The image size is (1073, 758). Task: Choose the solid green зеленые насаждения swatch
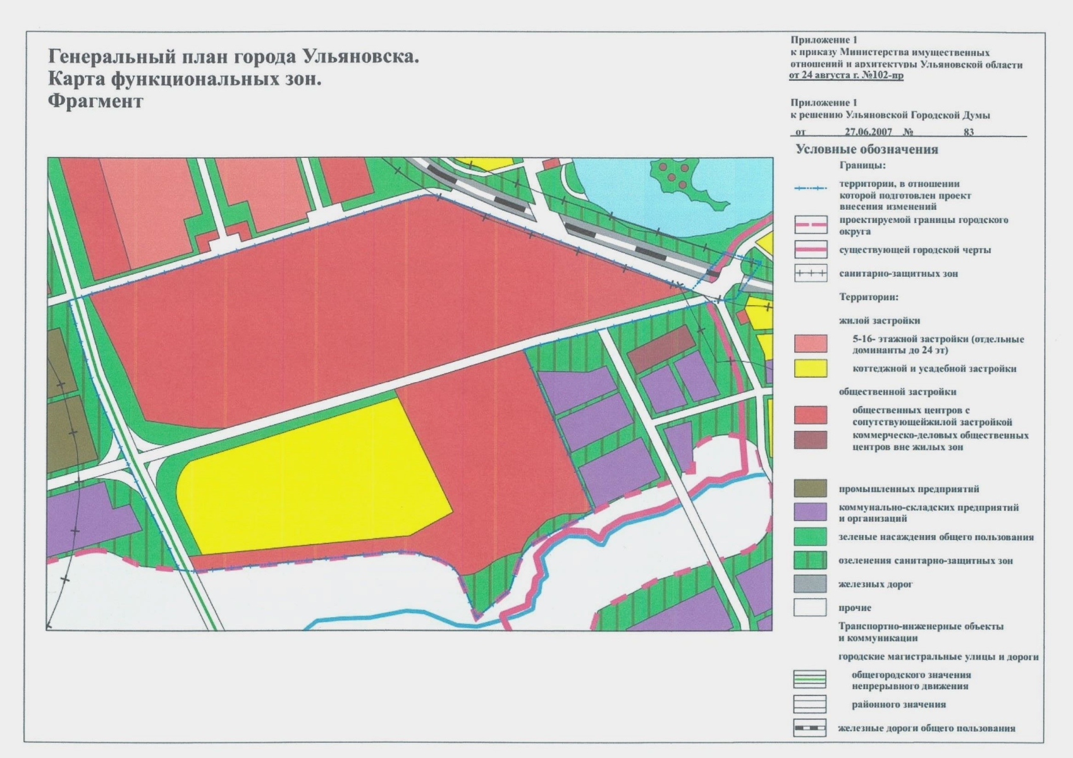810,536
